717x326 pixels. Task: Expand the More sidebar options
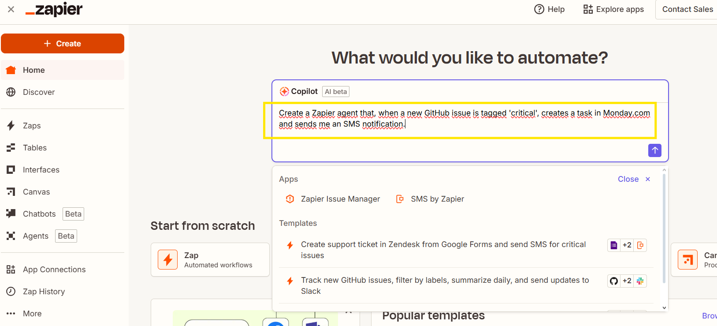point(32,313)
